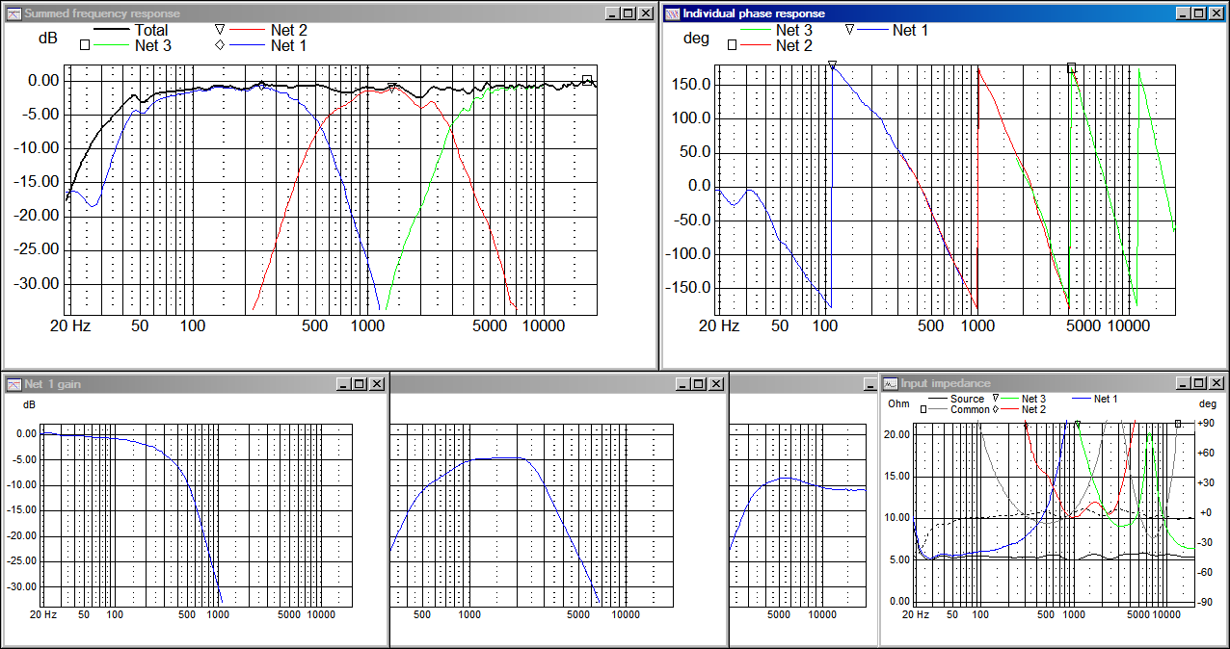
Task: Select Net 1 legend label in Individual phase response
Action: tap(911, 30)
